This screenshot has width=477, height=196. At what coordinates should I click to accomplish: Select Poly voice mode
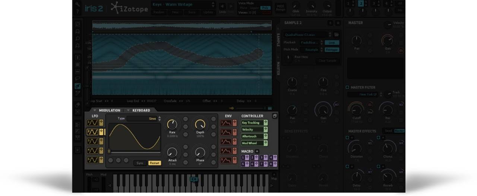[x=265, y=7]
